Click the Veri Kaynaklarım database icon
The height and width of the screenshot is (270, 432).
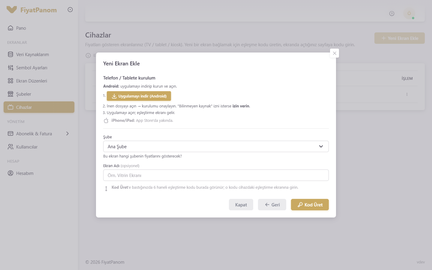click(10, 54)
